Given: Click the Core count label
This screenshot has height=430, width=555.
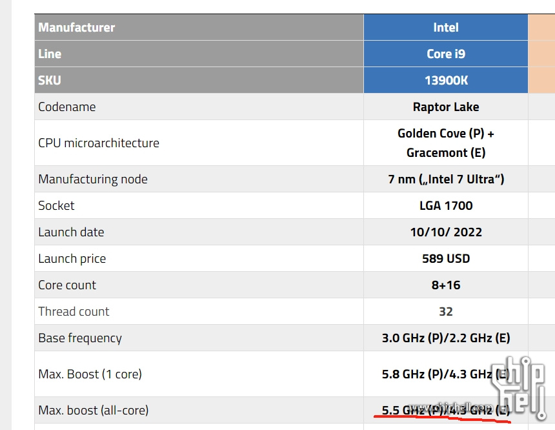Looking at the screenshot, I should tap(67, 285).
